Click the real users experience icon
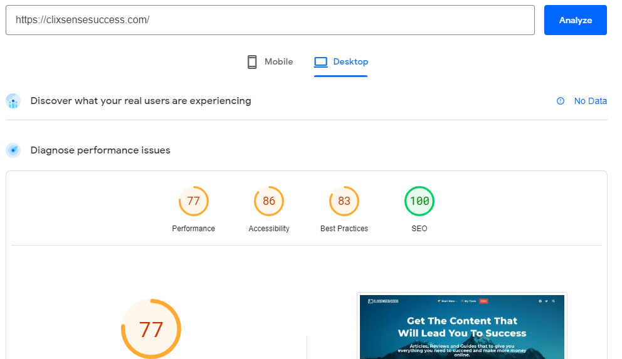The image size is (622, 359). [x=14, y=101]
